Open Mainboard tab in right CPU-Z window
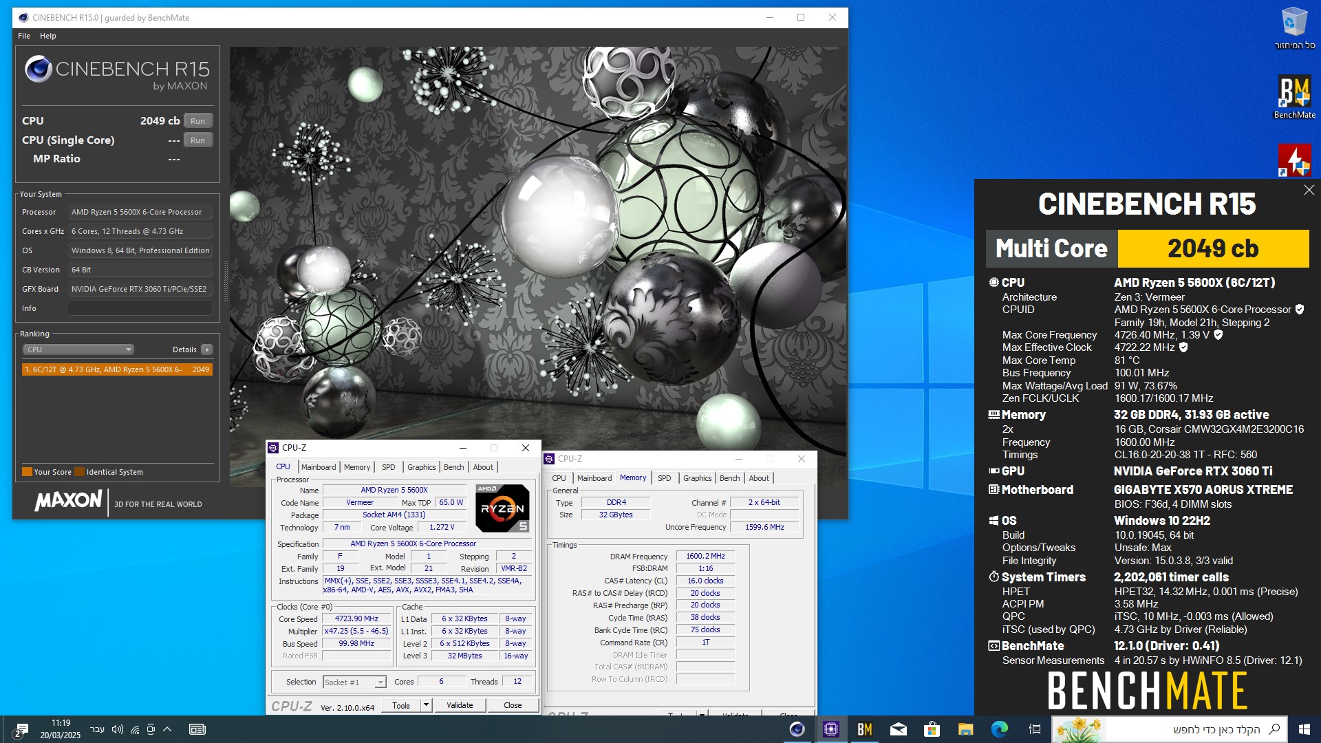The width and height of the screenshot is (1321, 743). tap(594, 478)
